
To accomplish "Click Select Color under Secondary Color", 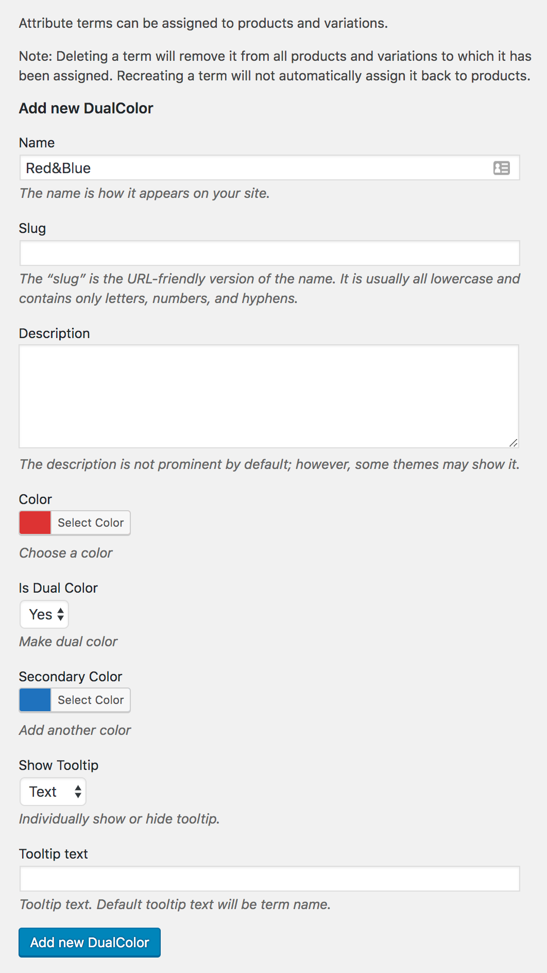I will 91,700.
